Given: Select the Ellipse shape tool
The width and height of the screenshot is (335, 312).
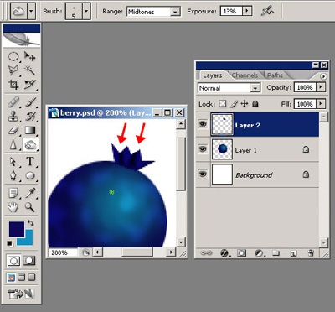Looking at the screenshot, I should (x=30, y=175).
